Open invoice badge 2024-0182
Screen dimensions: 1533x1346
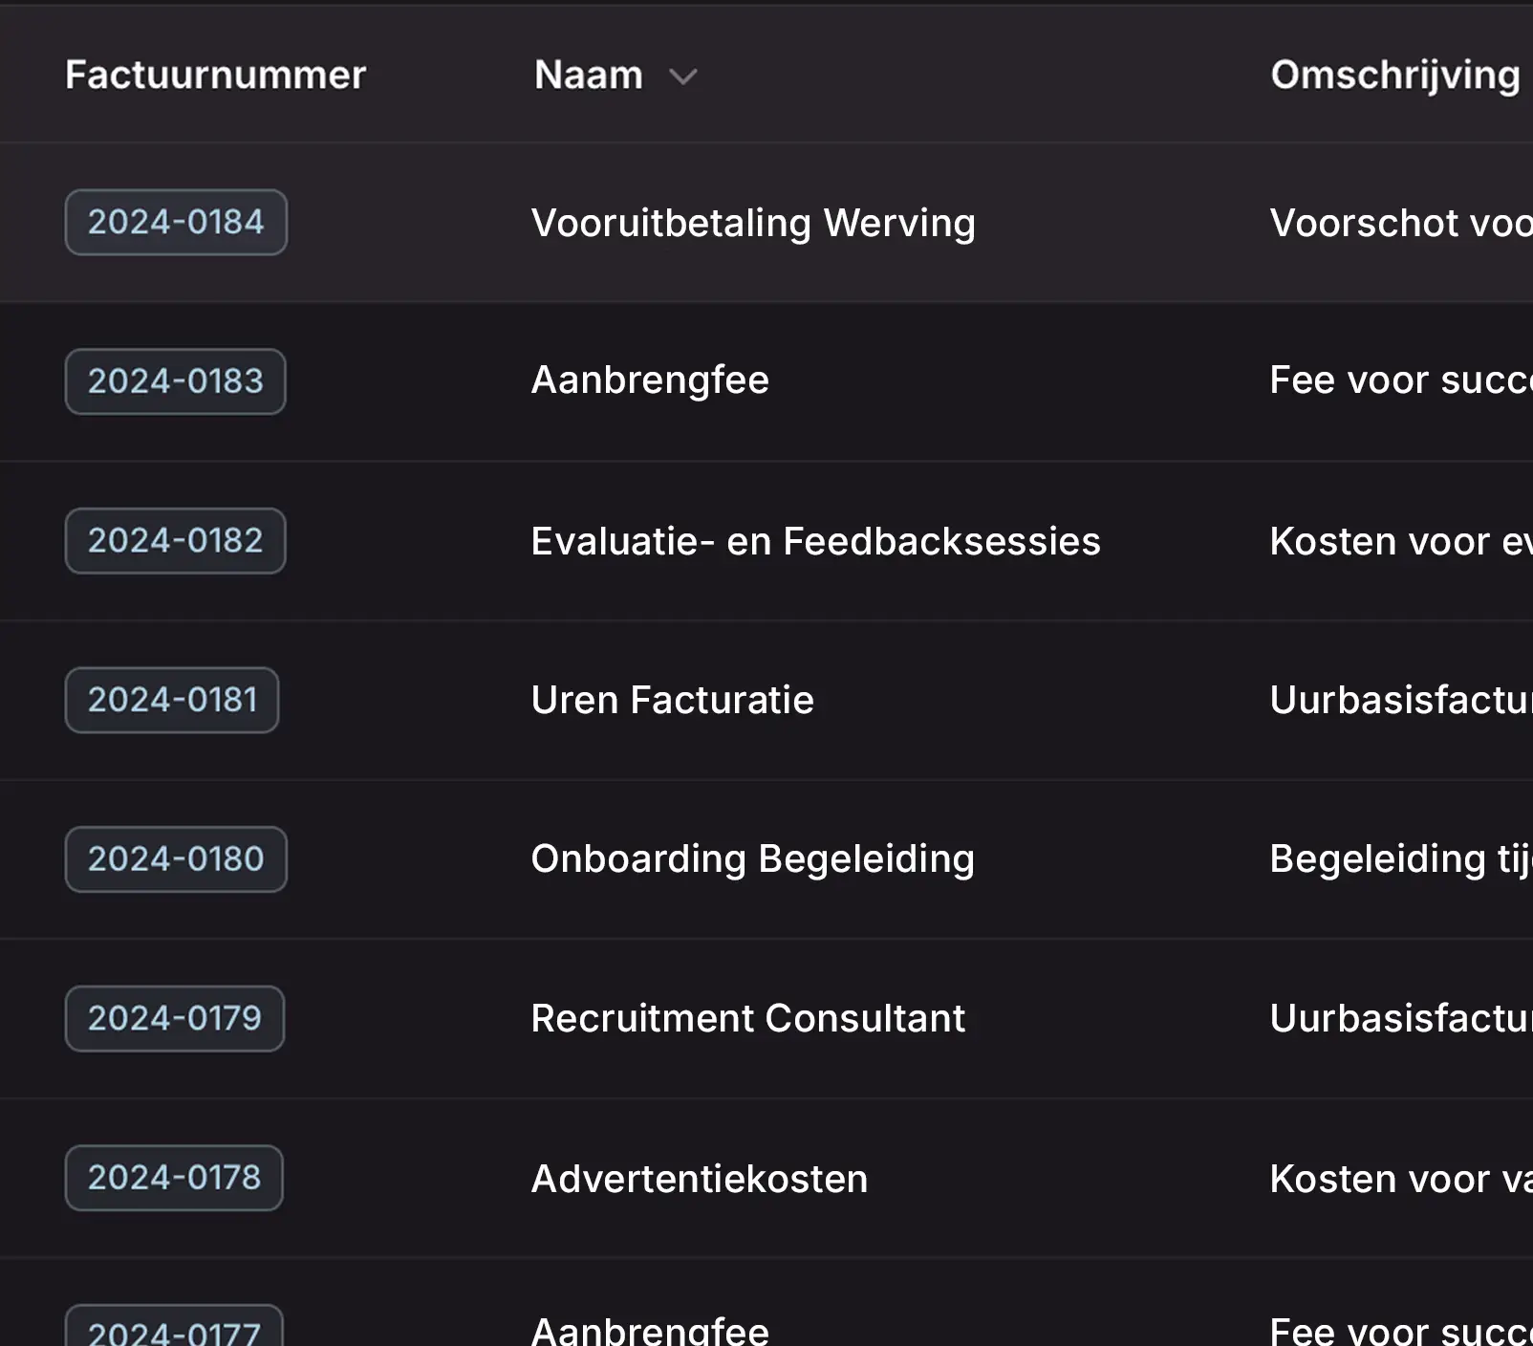point(176,541)
